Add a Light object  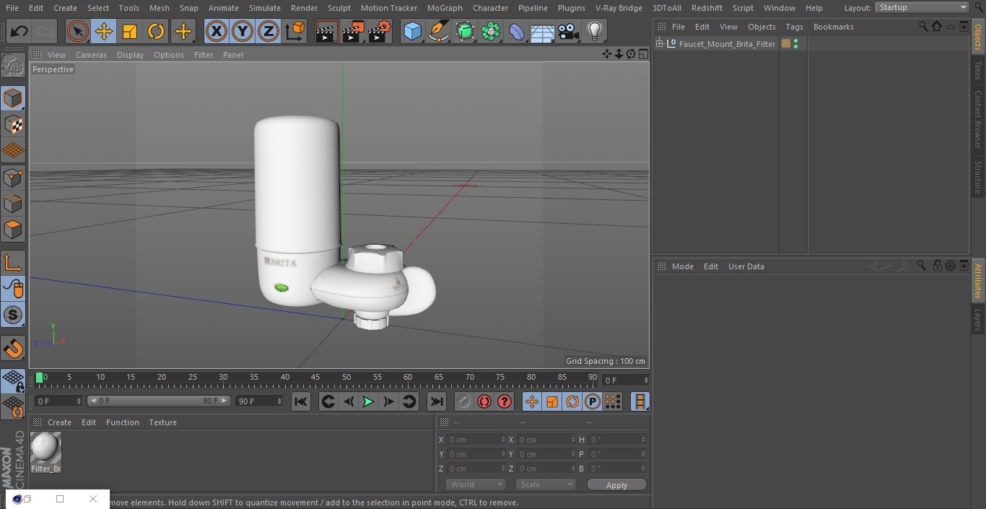coord(594,31)
